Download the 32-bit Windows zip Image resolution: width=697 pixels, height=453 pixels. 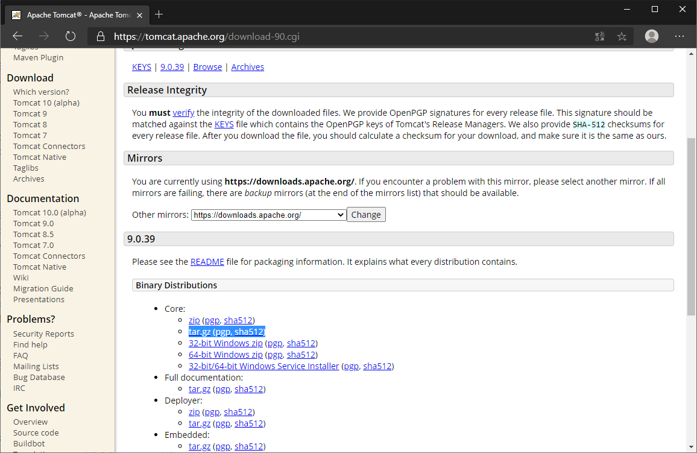point(226,343)
